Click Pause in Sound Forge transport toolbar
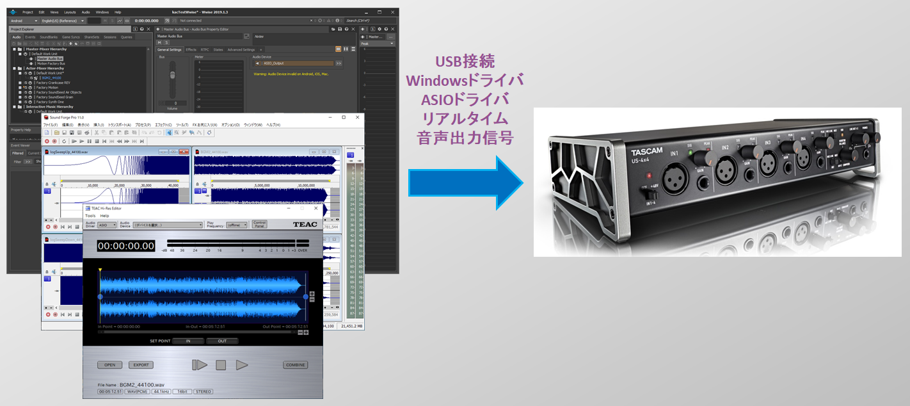Viewport: 910px width, 406px height. coord(89,141)
